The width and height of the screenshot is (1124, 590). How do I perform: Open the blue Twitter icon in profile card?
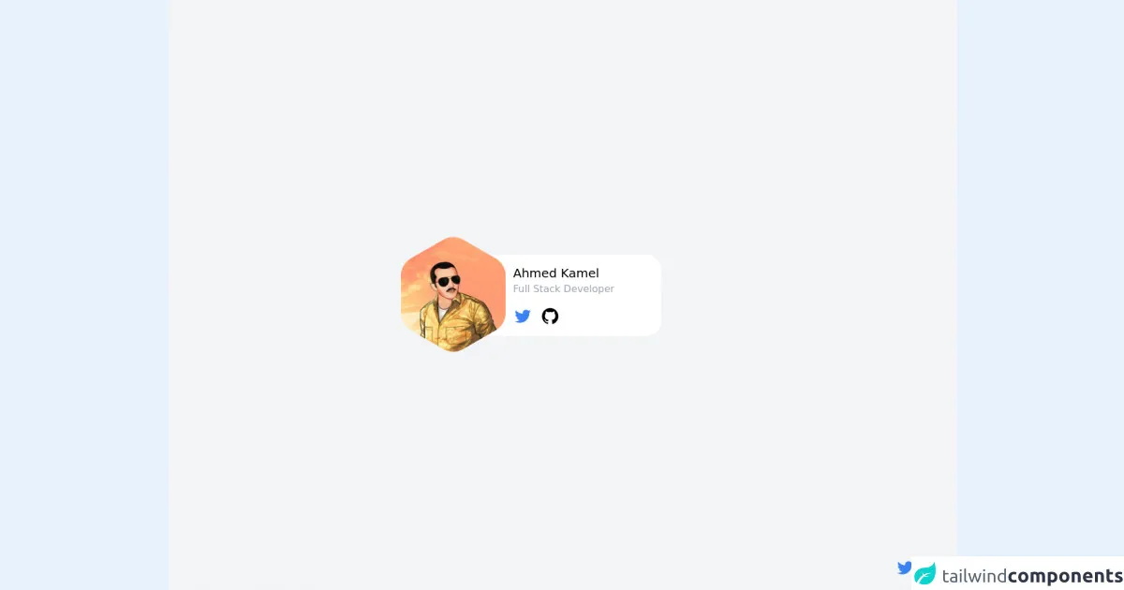[x=523, y=317]
